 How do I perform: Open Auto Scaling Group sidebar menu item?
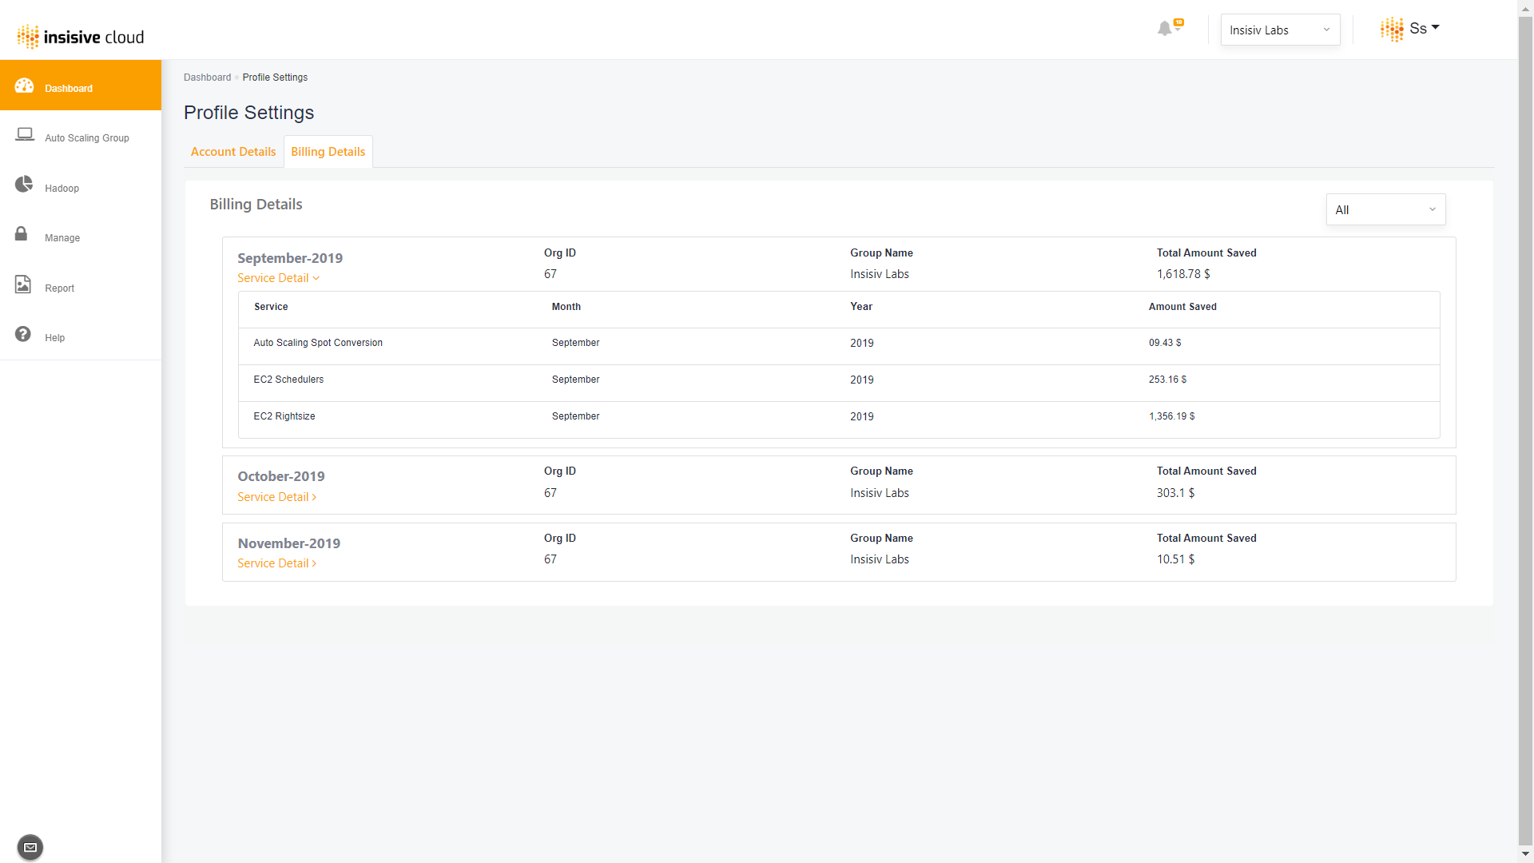tap(86, 138)
